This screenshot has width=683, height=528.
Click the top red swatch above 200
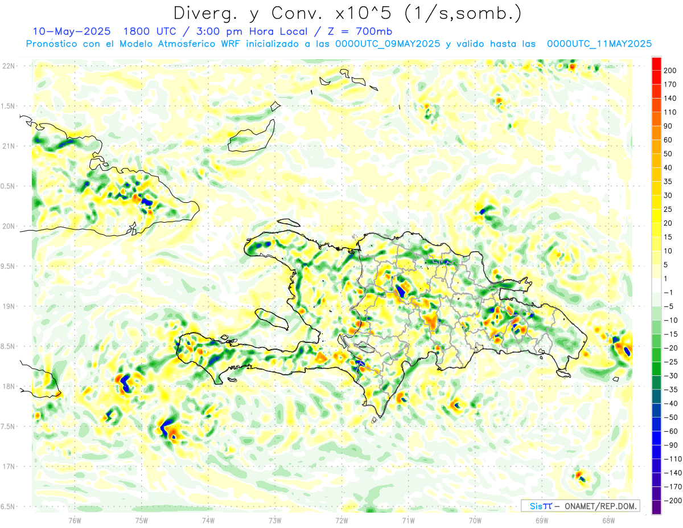pos(656,64)
